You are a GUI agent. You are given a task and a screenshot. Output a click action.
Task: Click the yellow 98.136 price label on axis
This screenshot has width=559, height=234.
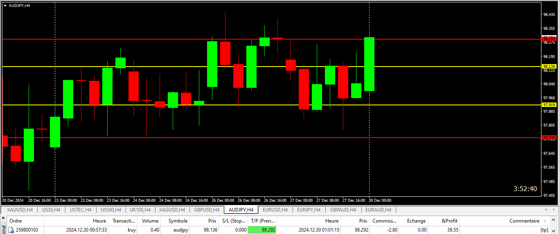coord(549,67)
